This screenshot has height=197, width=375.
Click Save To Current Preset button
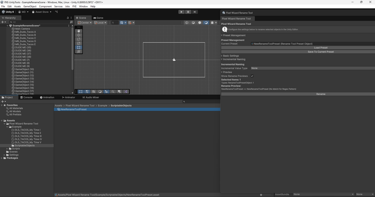tap(321, 52)
